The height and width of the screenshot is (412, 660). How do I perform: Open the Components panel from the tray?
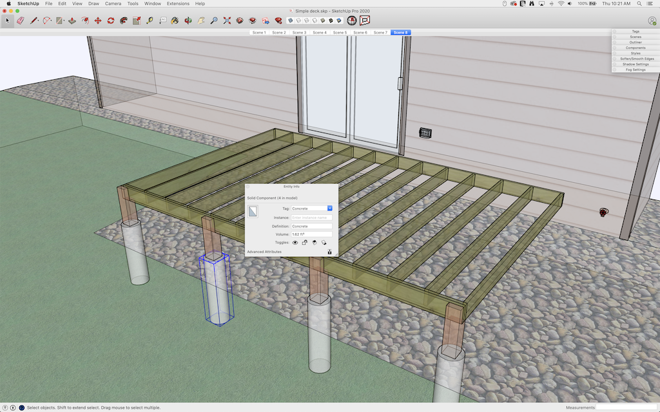point(635,48)
